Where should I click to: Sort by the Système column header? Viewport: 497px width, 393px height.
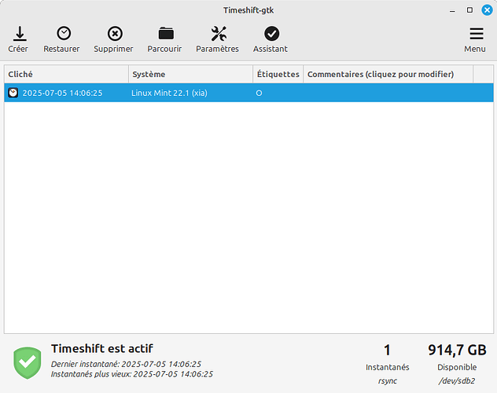click(x=191, y=74)
